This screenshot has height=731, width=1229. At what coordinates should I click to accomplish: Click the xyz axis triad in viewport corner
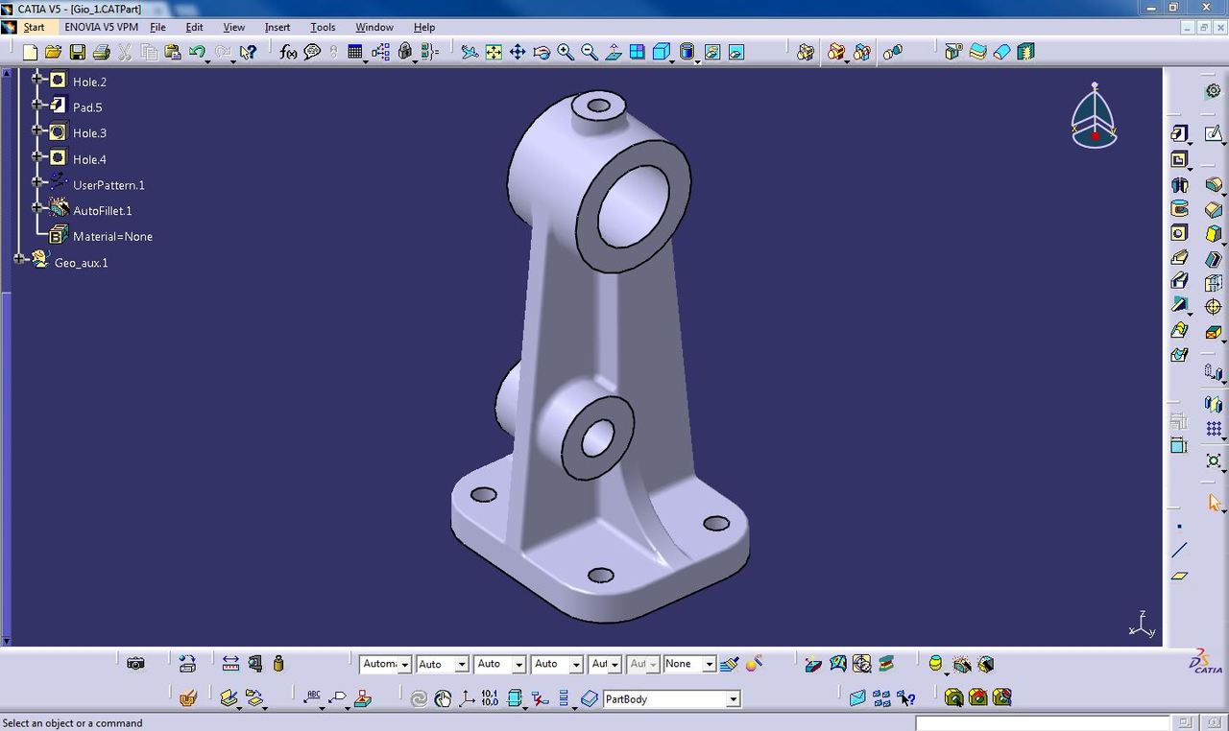point(1142,625)
